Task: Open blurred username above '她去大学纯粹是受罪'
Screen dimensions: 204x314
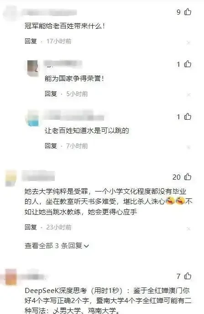Action: pyautogui.click(x=38, y=176)
